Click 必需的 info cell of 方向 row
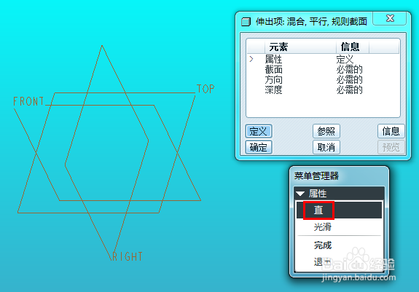The image size is (419, 292). click(349, 79)
